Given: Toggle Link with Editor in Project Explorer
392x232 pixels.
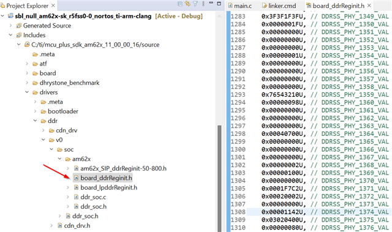Looking at the screenshot, I should (x=187, y=4).
